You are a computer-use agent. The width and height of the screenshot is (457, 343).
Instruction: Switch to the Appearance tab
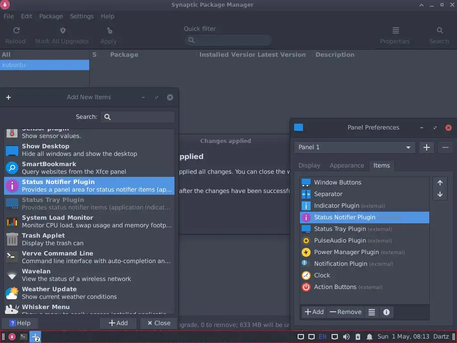(347, 166)
